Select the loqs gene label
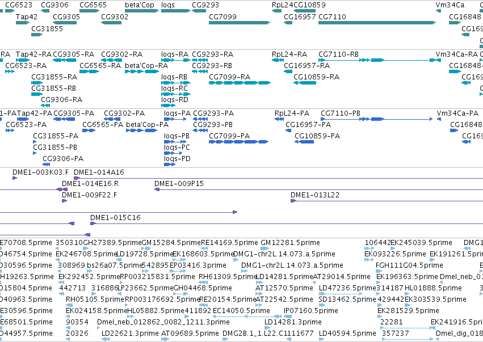Screen dimensions: 483x342 168,5
